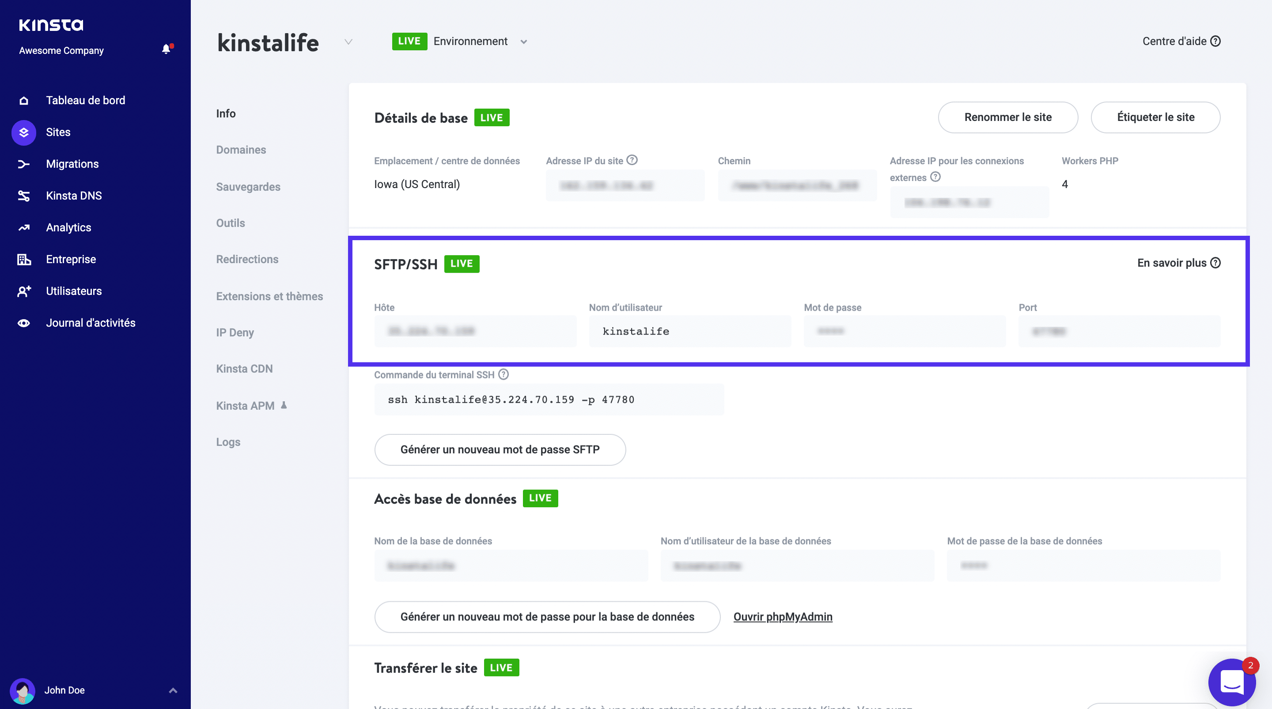
Task: Open Tableau de bord section
Action: tap(86, 100)
